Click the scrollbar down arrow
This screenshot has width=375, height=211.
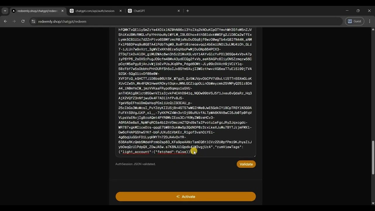(373, 203)
